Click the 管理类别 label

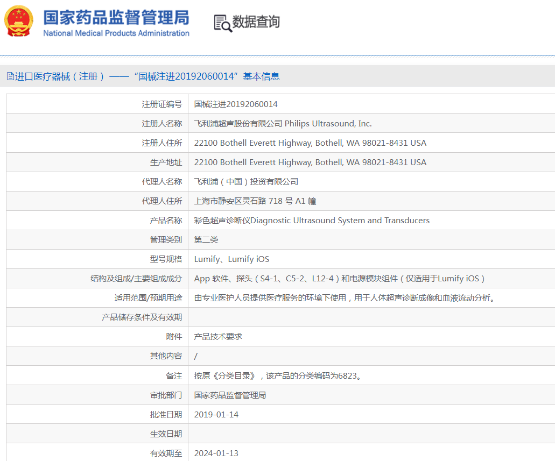click(166, 240)
